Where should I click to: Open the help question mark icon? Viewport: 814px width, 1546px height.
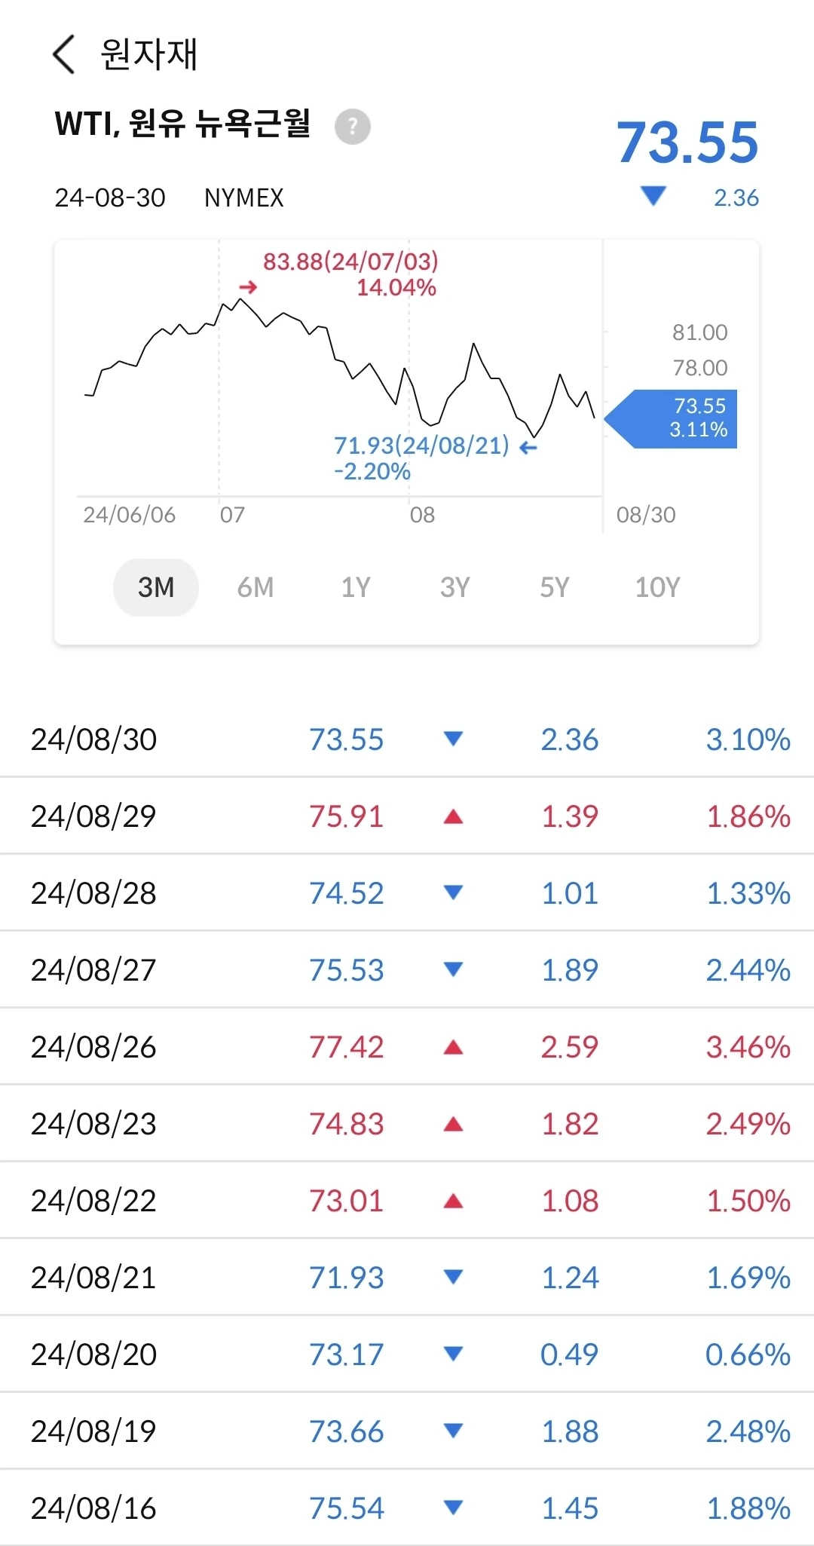352,126
